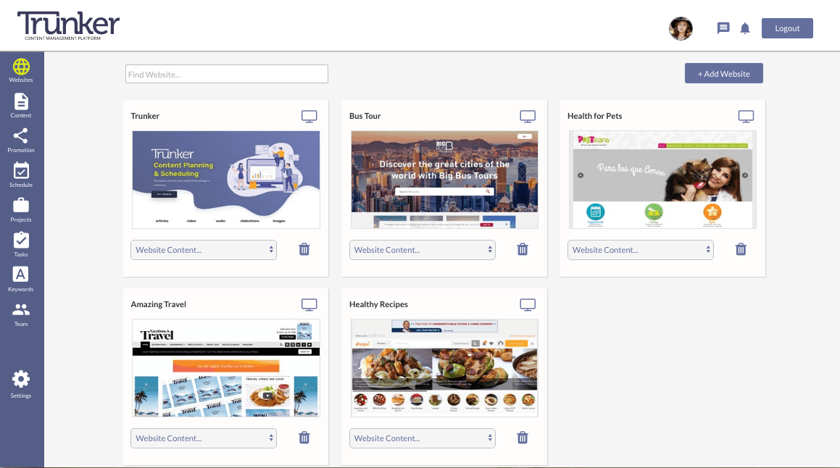The width and height of the screenshot is (840, 468).
Task: Expand Website Content dropdown on Healthy Recipes card
Action: tap(422, 438)
